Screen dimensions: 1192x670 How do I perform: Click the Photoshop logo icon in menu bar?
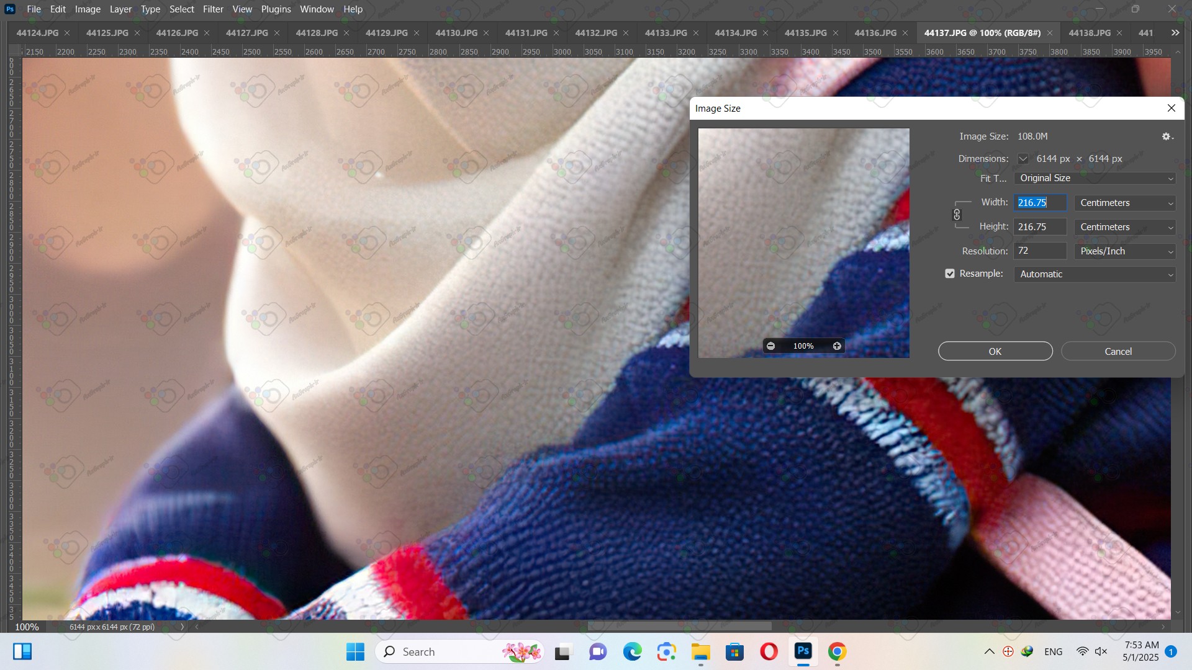click(x=10, y=9)
